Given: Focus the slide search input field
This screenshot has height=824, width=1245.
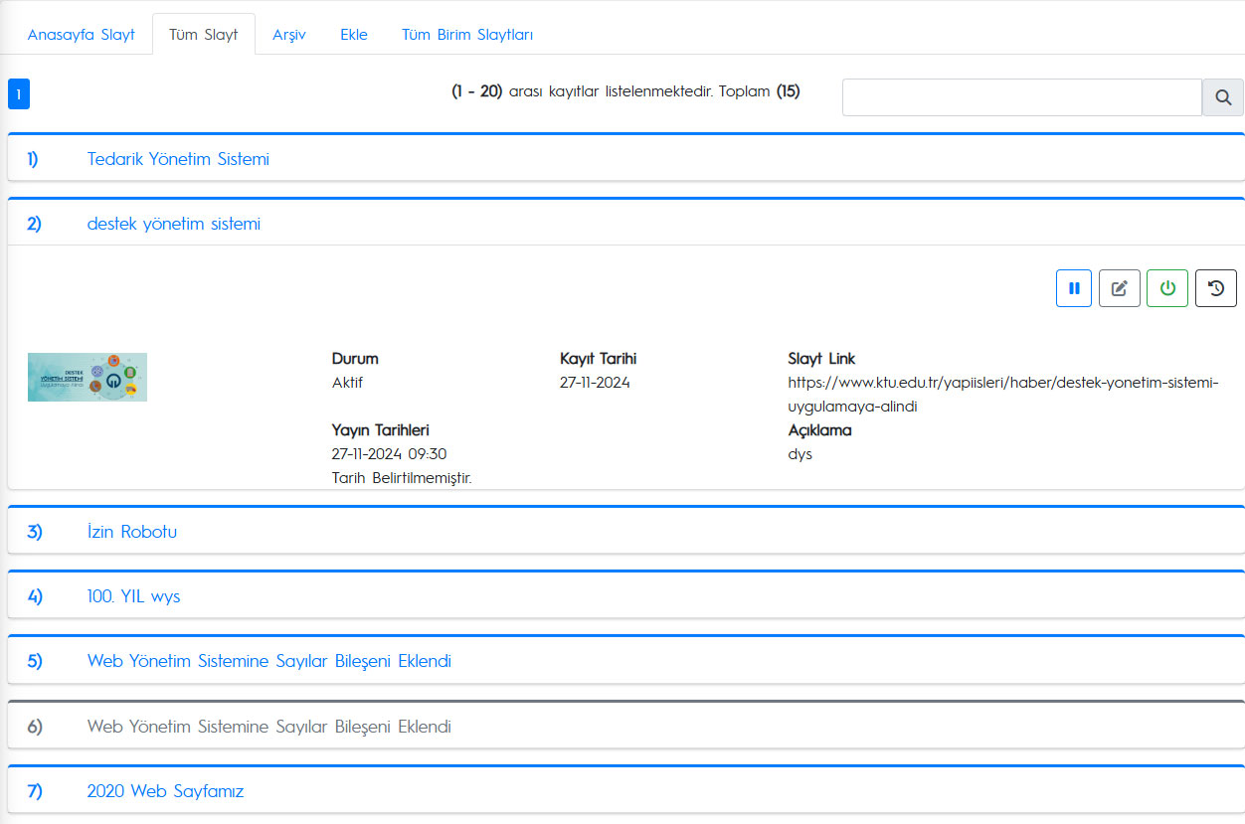Looking at the screenshot, I should coord(1022,97).
